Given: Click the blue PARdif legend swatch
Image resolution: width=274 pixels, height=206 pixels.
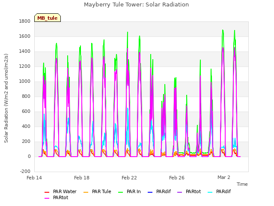Looking at the screenshot, I should point(150,192).
